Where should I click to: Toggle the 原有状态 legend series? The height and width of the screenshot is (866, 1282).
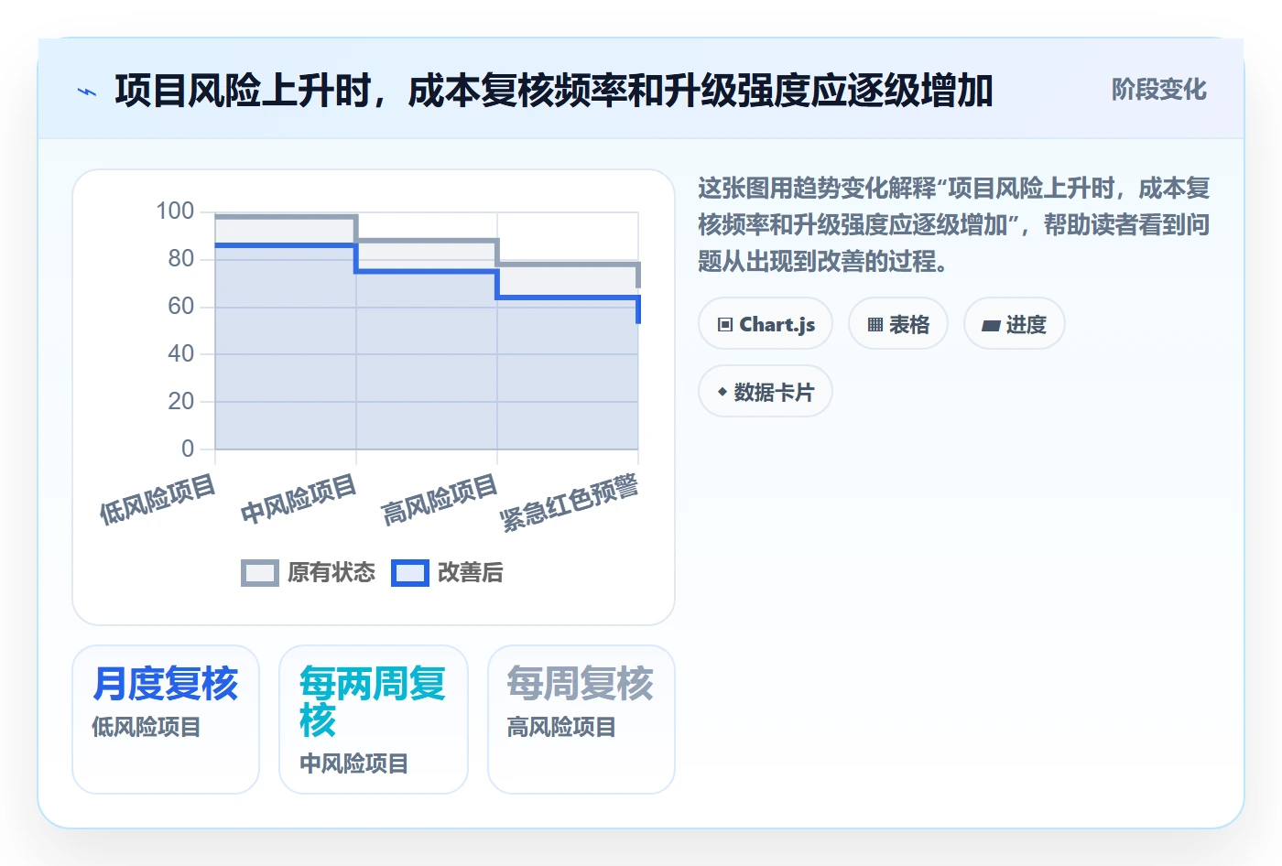pos(308,572)
